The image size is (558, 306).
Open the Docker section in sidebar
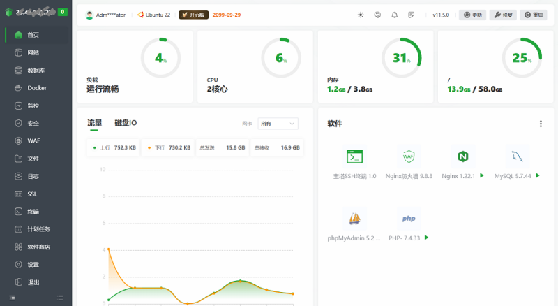[37, 88]
